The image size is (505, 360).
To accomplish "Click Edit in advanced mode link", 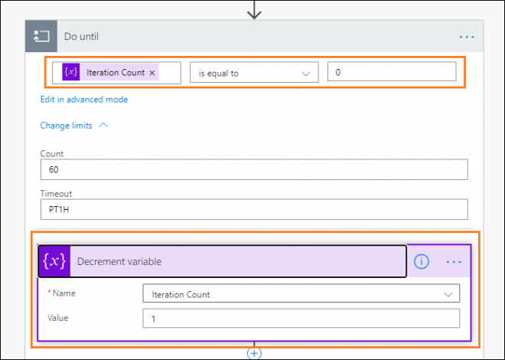I will point(84,100).
